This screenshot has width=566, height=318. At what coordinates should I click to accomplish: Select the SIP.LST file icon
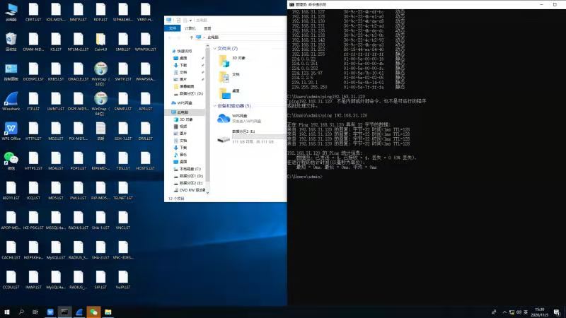pyautogui.click(x=100, y=280)
